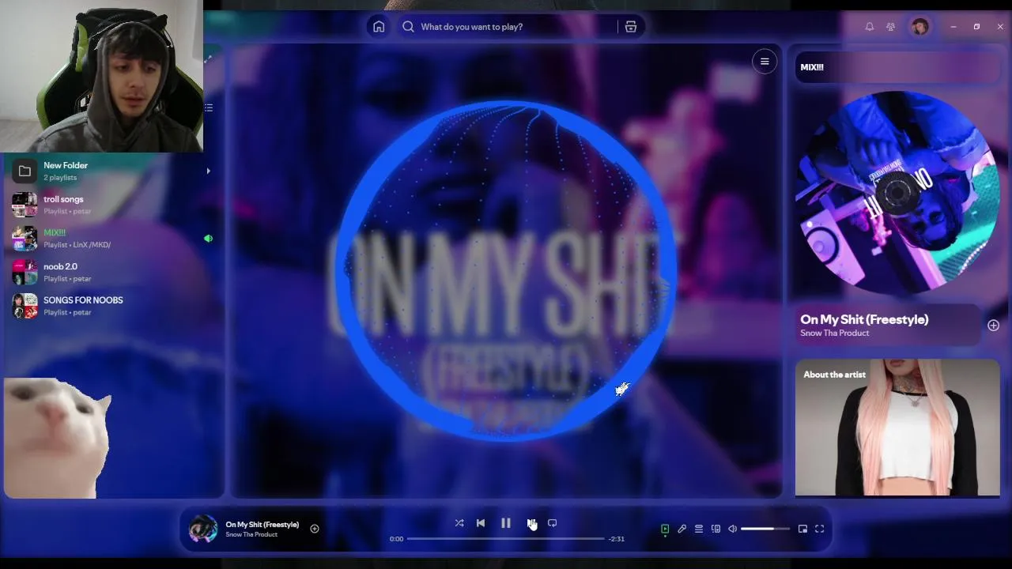Minimize the Spotify window

[953, 27]
